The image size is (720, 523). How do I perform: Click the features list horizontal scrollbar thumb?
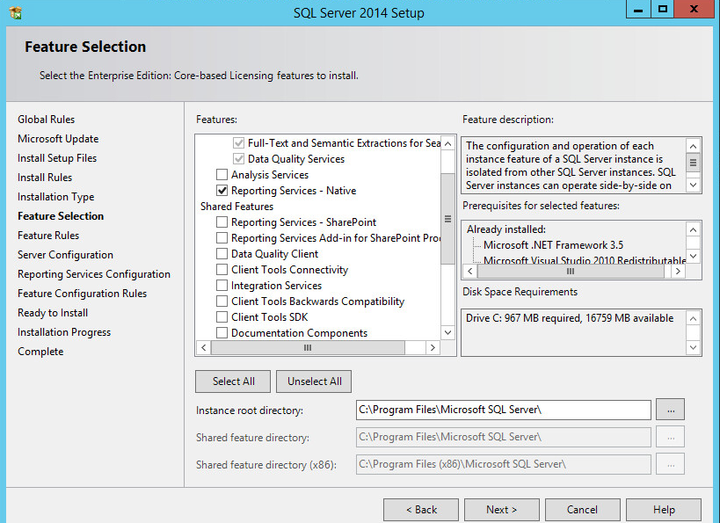click(308, 347)
